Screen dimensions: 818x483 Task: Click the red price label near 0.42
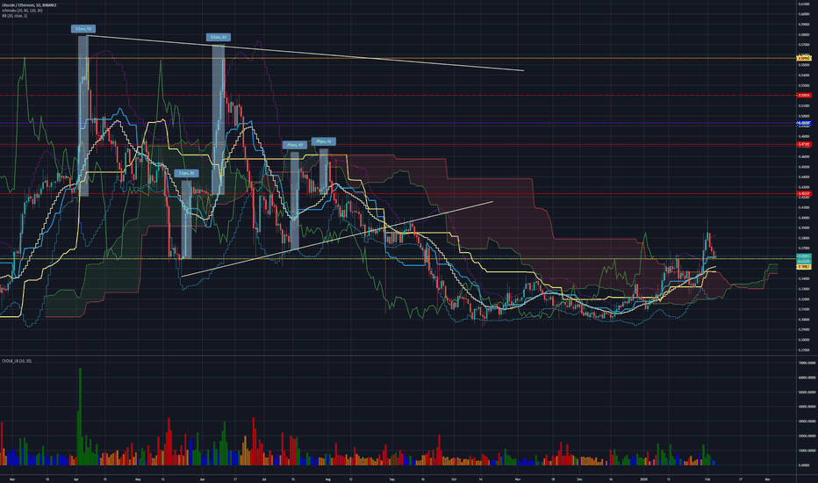[803, 194]
